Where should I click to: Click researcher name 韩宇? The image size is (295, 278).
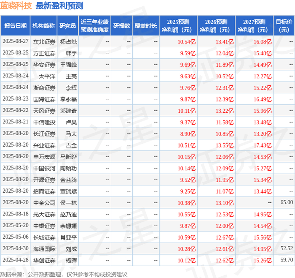tap(71, 53)
